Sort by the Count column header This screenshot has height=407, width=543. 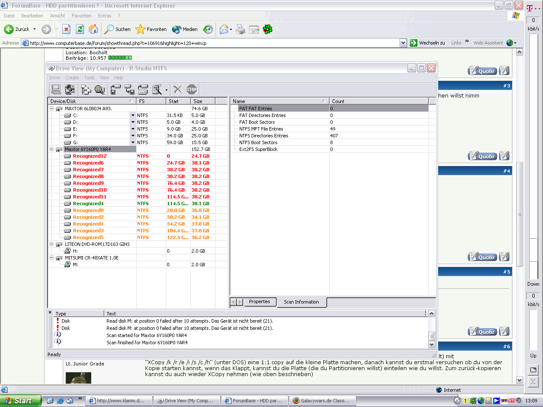tap(379, 101)
